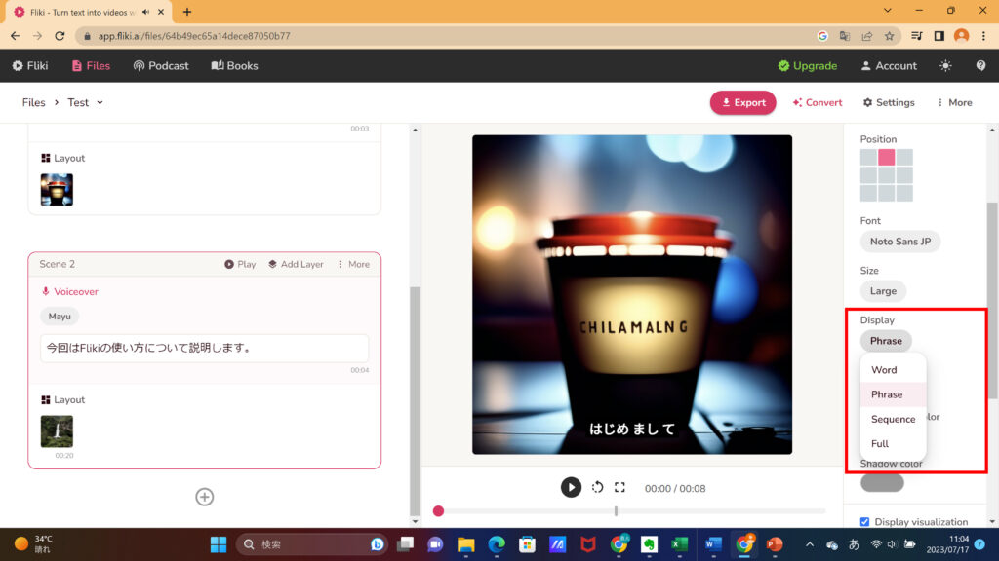999x561 pixels.
Task: Toggle the light/dark theme sun icon
Action: click(x=945, y=65)
